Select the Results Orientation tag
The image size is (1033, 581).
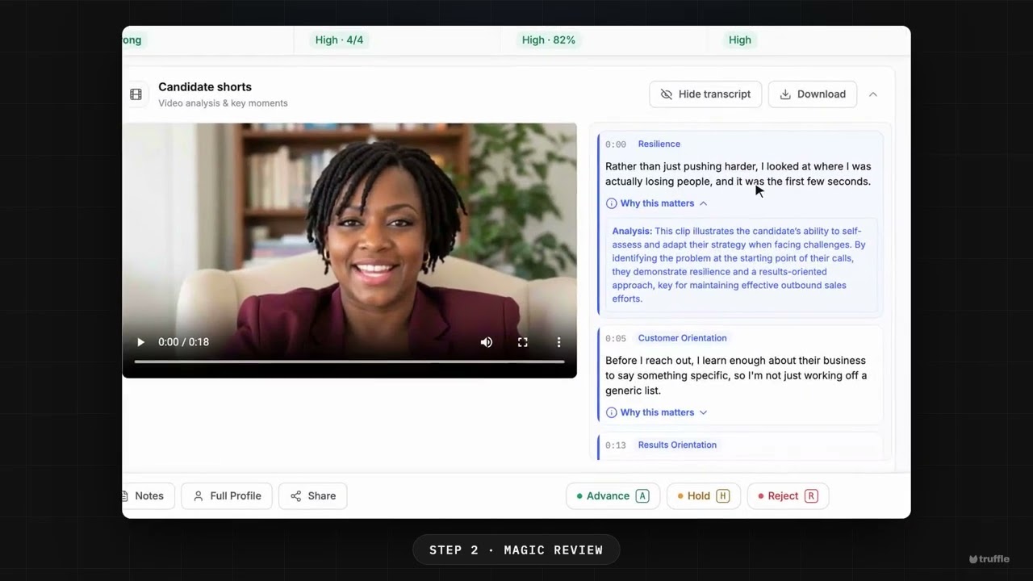point(677,445)
